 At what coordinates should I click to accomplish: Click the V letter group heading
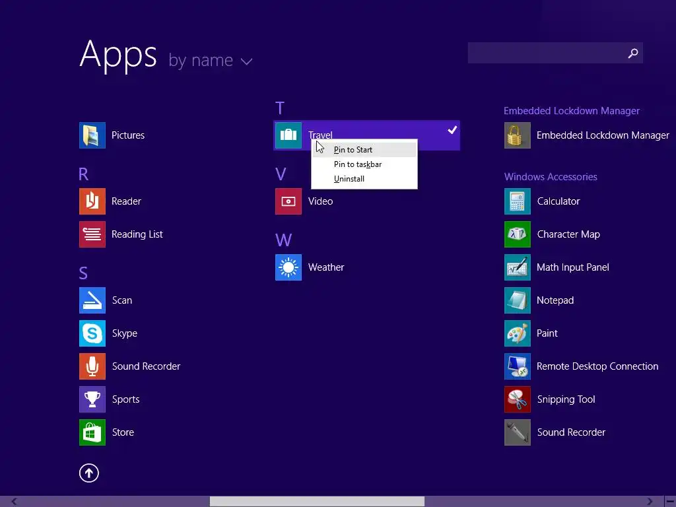tap(281, 174)
